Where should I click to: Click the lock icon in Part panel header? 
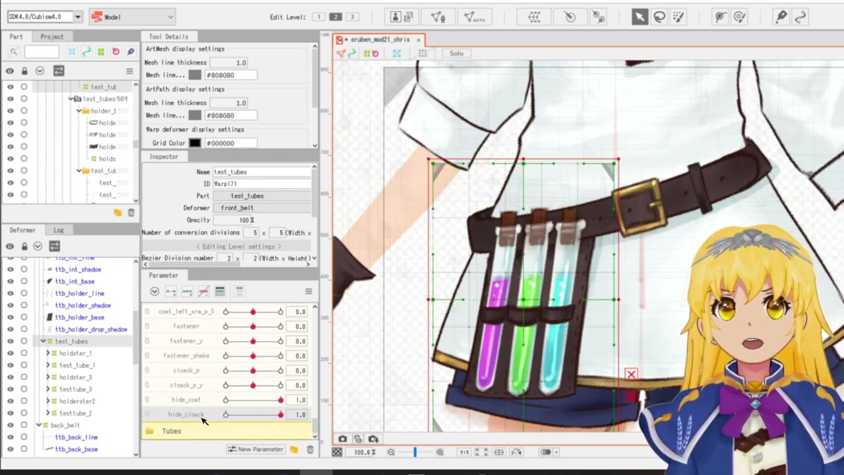[x=24, y=71]
